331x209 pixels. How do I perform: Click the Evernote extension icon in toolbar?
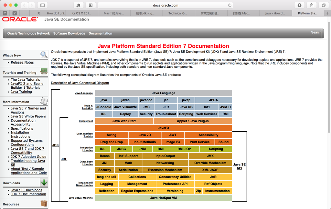78,5
